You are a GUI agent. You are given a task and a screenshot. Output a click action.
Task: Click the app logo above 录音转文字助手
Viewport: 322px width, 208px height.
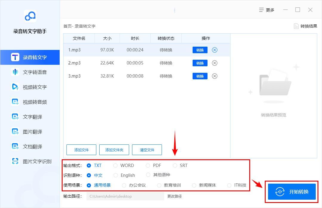click(x=30, y=16)
